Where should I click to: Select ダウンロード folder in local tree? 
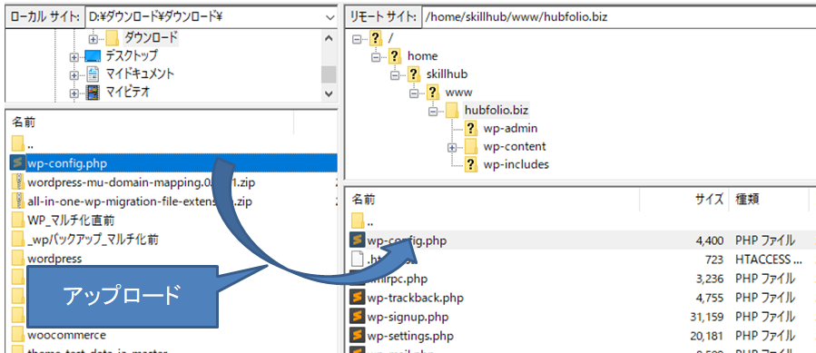(x=151, y=37)
